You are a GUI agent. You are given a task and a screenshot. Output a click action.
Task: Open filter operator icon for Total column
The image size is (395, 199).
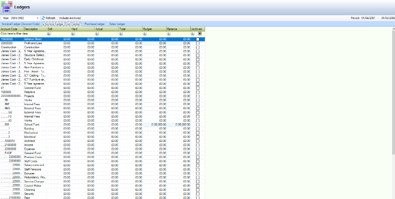click(121, 34)
